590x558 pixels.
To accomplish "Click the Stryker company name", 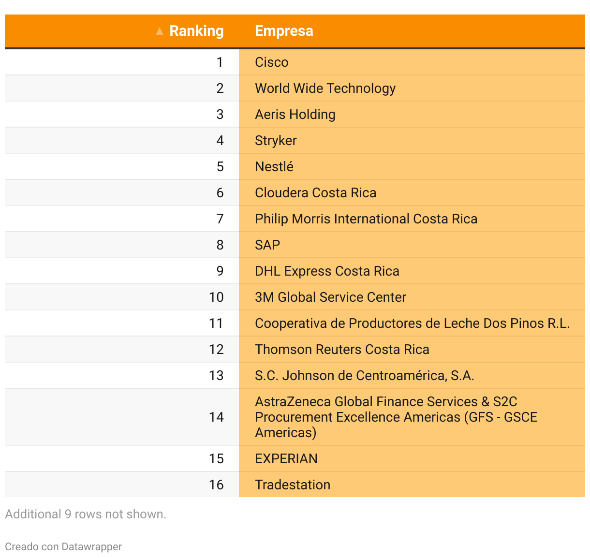I will point(276,141).
